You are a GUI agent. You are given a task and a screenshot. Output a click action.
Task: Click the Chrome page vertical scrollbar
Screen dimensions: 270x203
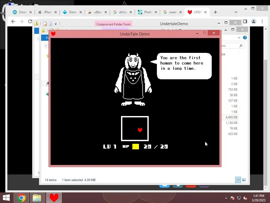266,123
